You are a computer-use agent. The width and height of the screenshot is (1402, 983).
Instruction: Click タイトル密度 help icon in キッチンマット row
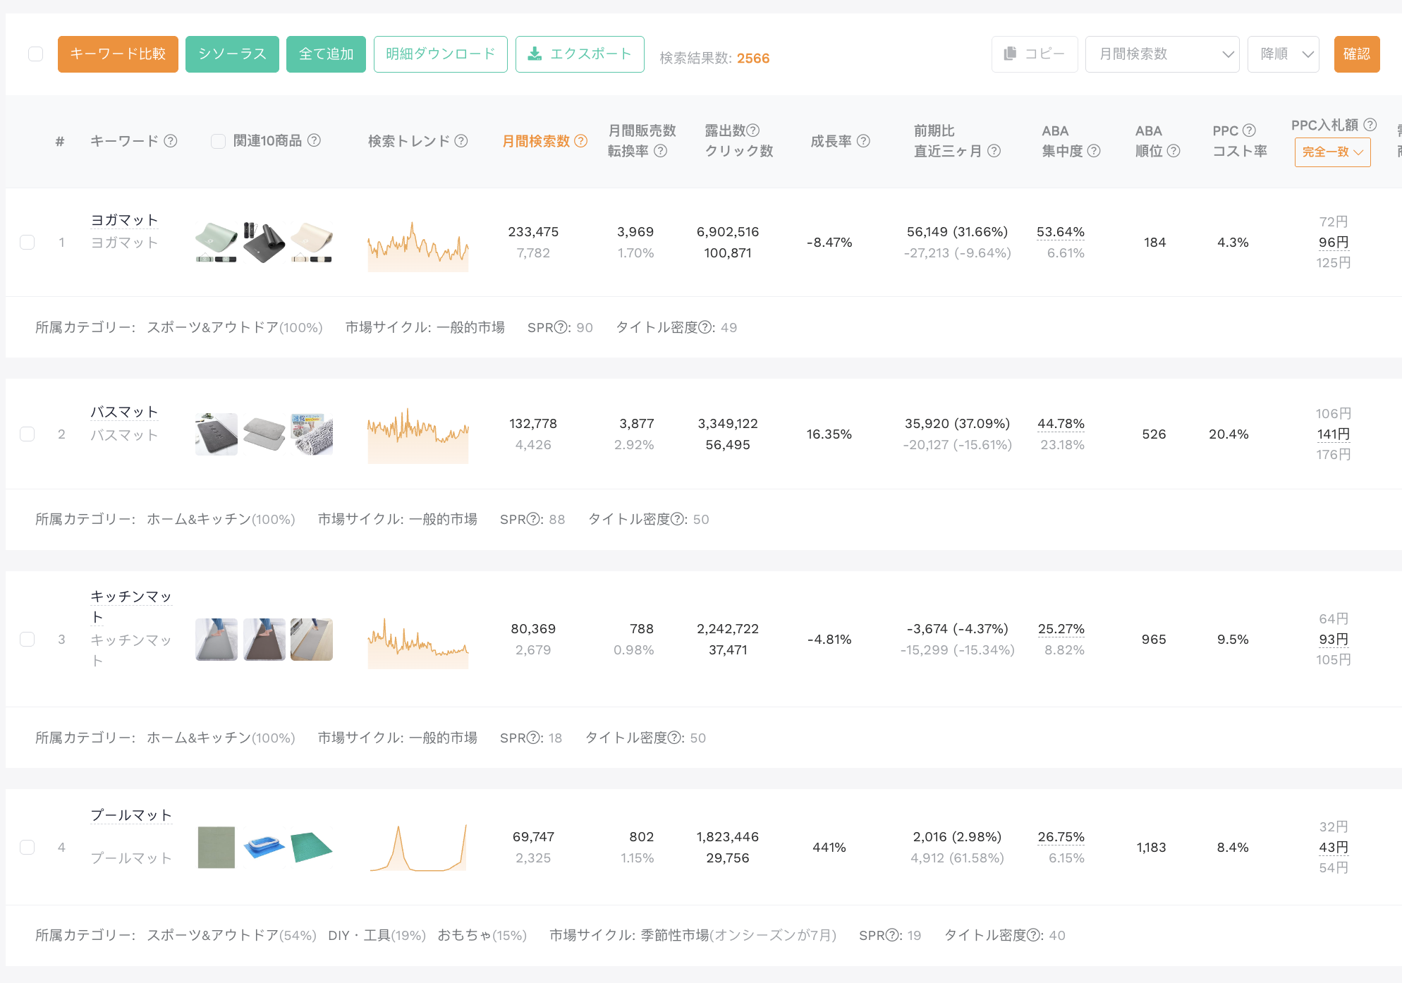675,738
